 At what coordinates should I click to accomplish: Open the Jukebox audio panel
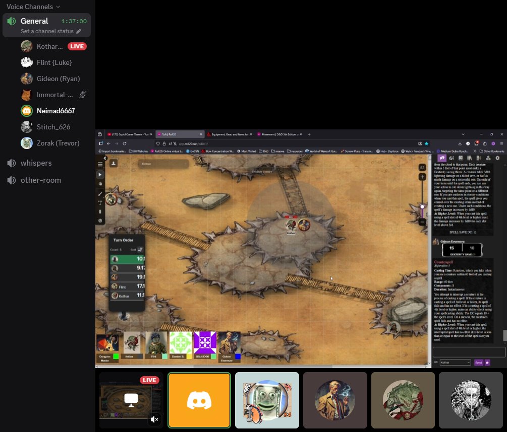478,158
